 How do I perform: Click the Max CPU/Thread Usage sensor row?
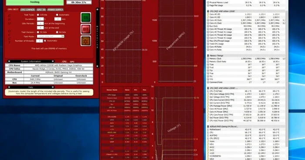[x=246, y=41]
